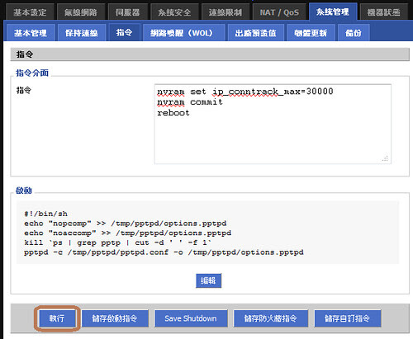Open the NAT / QoS tab
The width and height of the screenshot is (413, 339).
[x=279, y=12]
